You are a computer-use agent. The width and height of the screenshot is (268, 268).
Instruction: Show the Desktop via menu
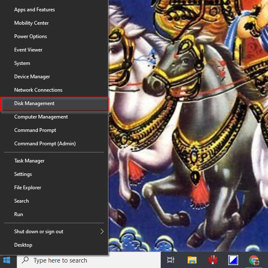pos(54,245)
